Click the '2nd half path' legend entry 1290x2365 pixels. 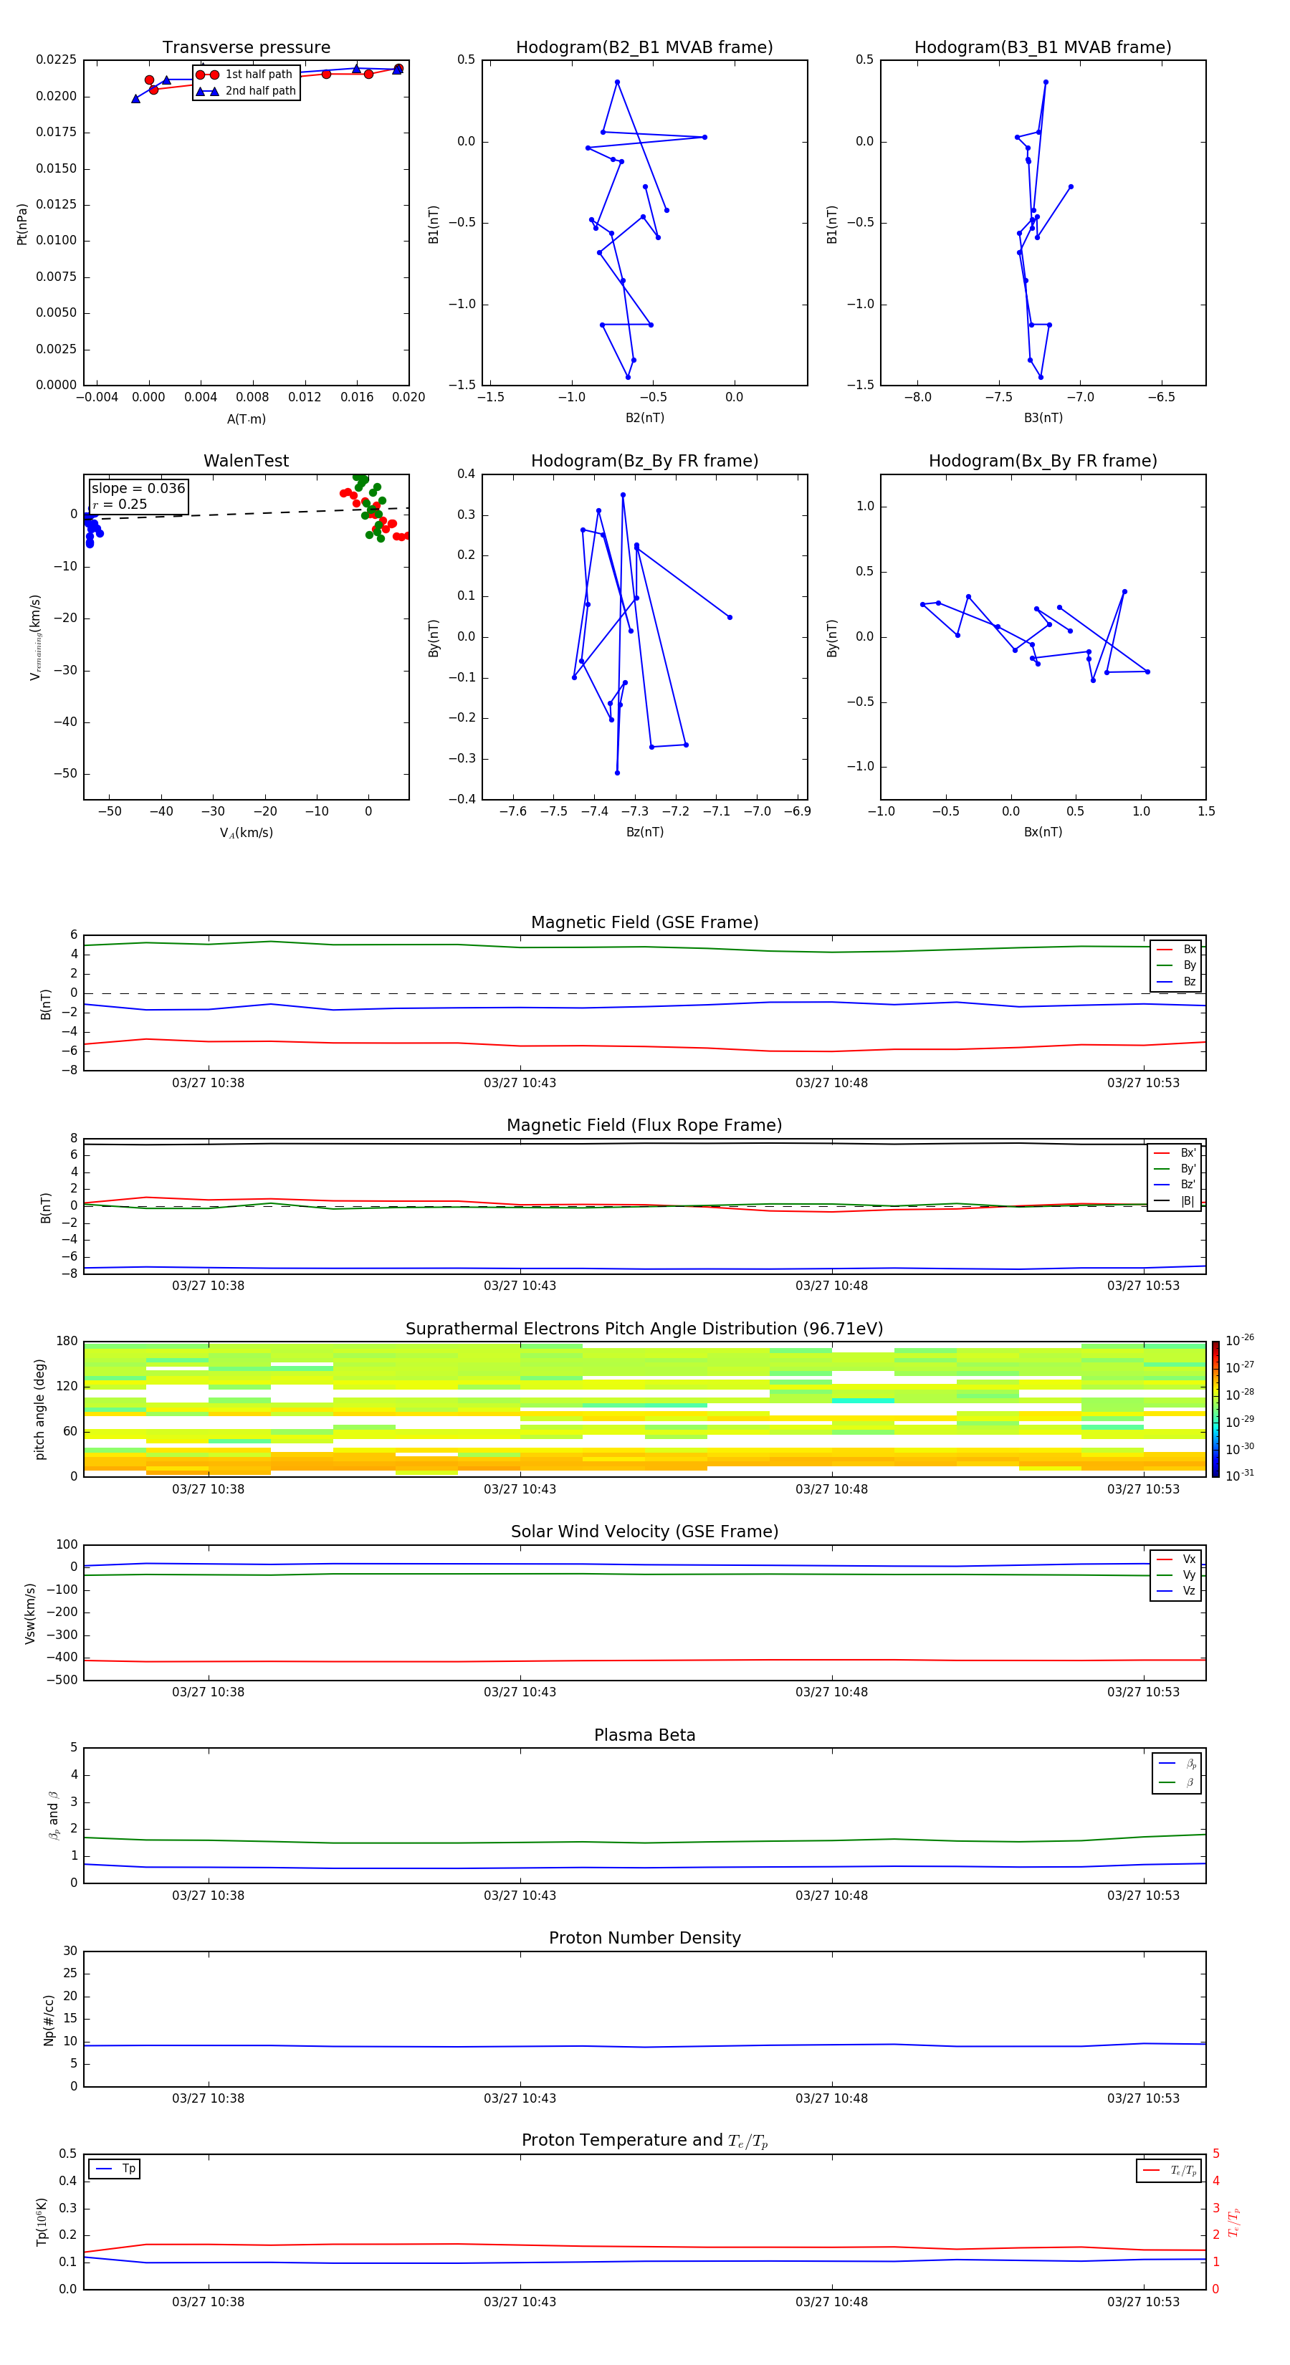pos(245,91)
